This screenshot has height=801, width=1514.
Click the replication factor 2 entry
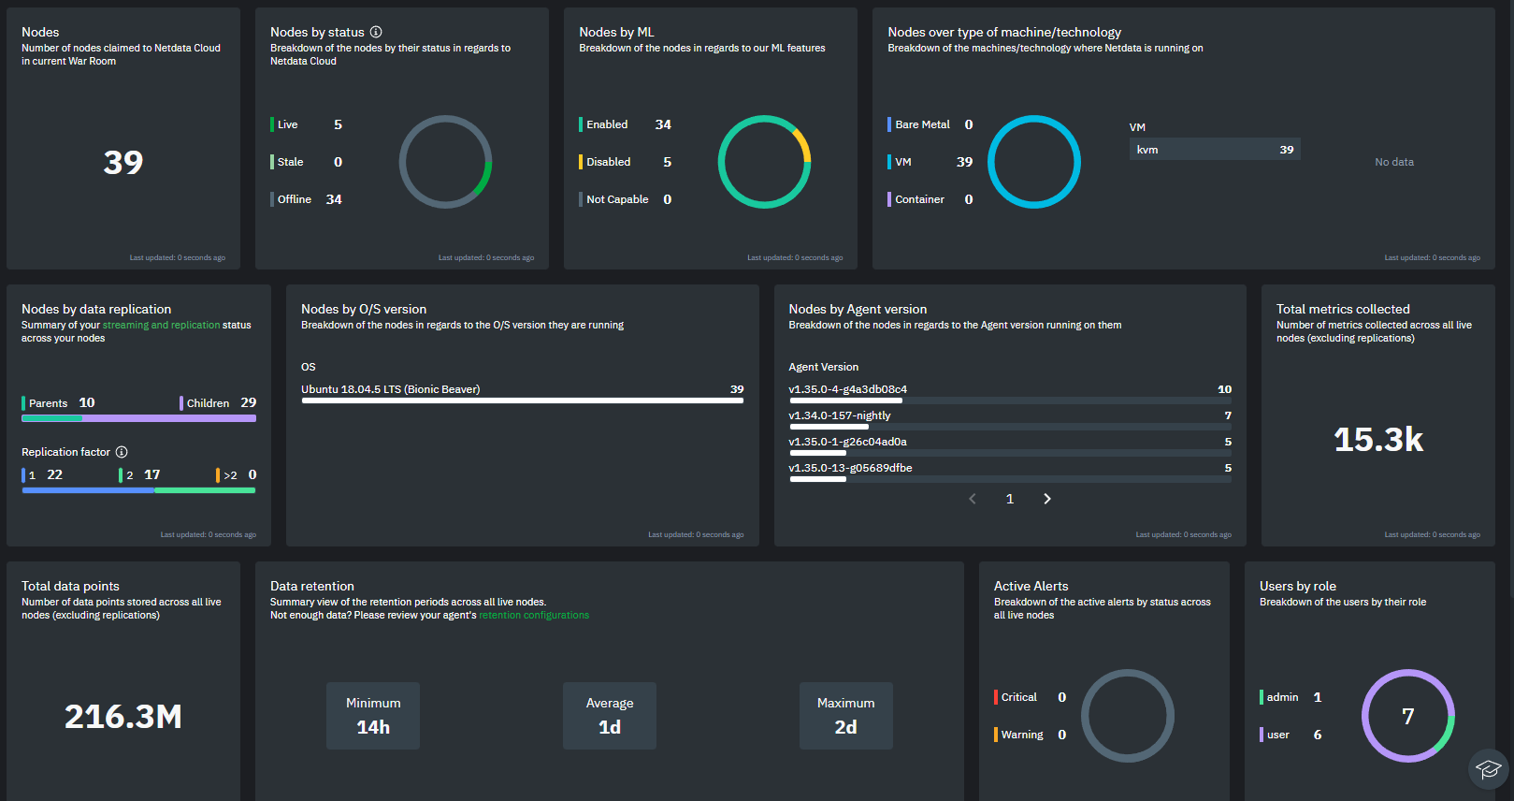tap(140, 475)
